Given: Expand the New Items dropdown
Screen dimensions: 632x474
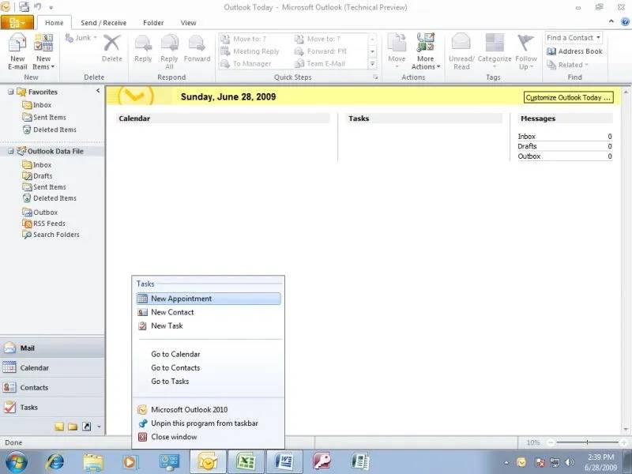Looking at the screenshot, I should pyautogui.click(x=43, y=66).
